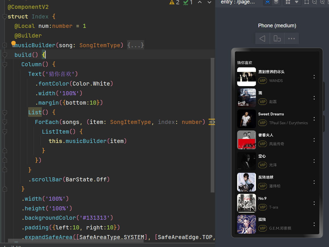The height and width of the screenshot is (247, 329).
Task: Click the fit-to-frame icon in previewer toolbar
Action: pyautogui.click(x=307, y=2)
